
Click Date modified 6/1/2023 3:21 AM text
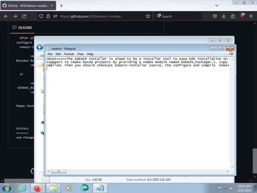pos(148,179)
